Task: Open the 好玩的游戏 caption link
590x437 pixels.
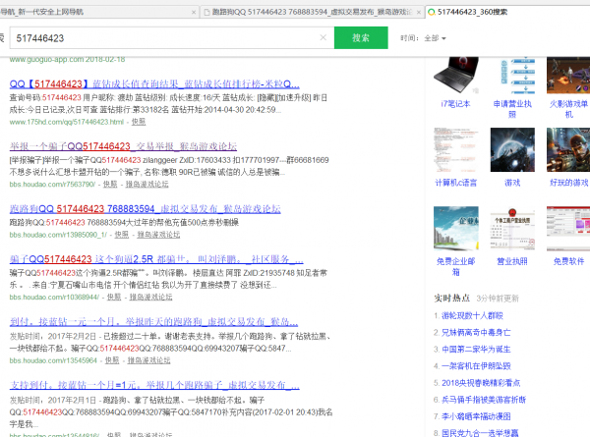Action: [x=569, y=183]
